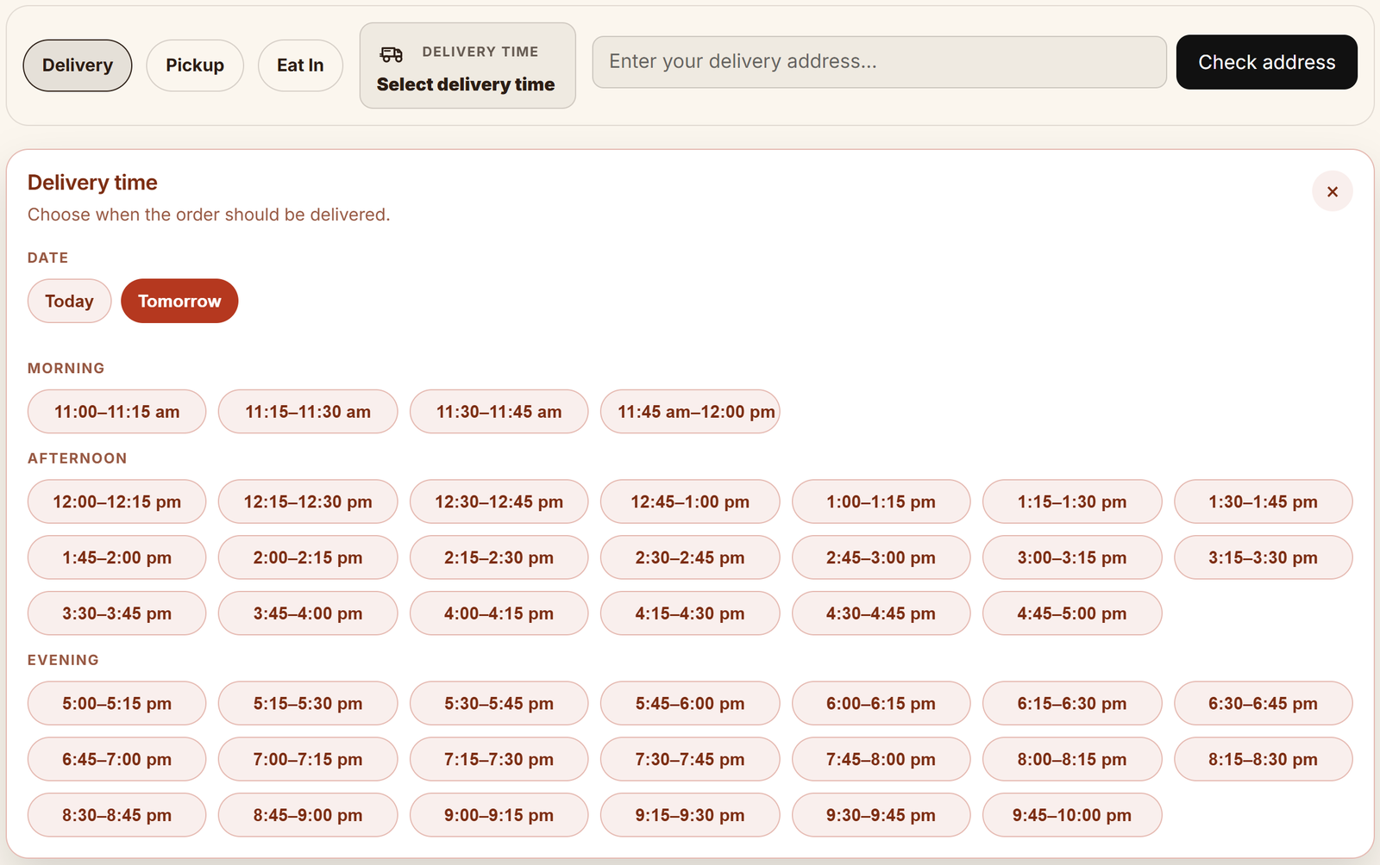1380x865 pixels.
Task: Set delivery to 8:30–8:45 pm
Action: click(117, 815)
